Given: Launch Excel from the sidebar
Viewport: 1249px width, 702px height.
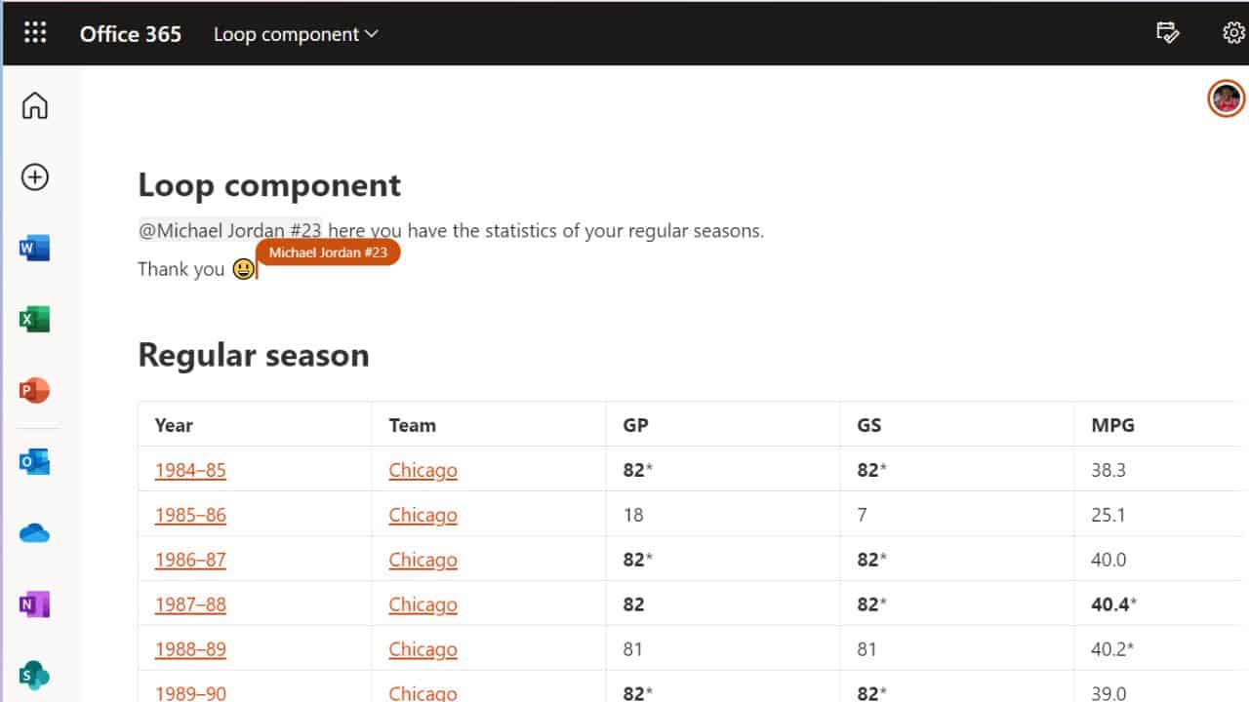Looking at the screenshot, I should pos(34,320).
